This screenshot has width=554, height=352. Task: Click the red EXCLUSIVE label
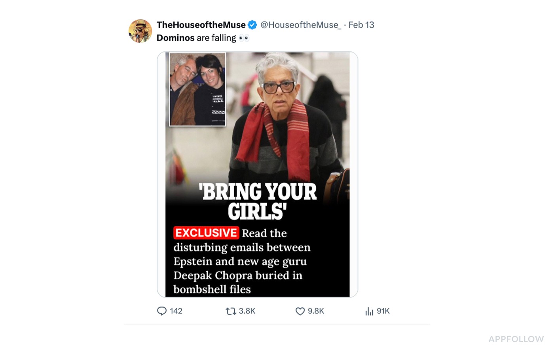point(206,233)
